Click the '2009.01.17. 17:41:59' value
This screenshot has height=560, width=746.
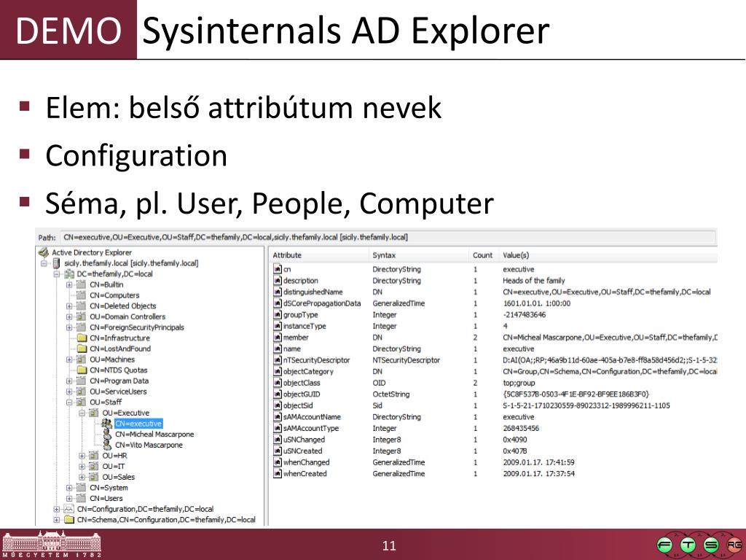tap(538, 462)
